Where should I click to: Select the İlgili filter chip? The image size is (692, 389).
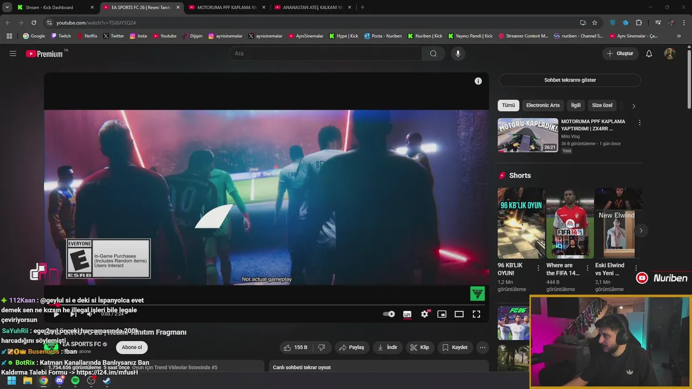[576, 105]
